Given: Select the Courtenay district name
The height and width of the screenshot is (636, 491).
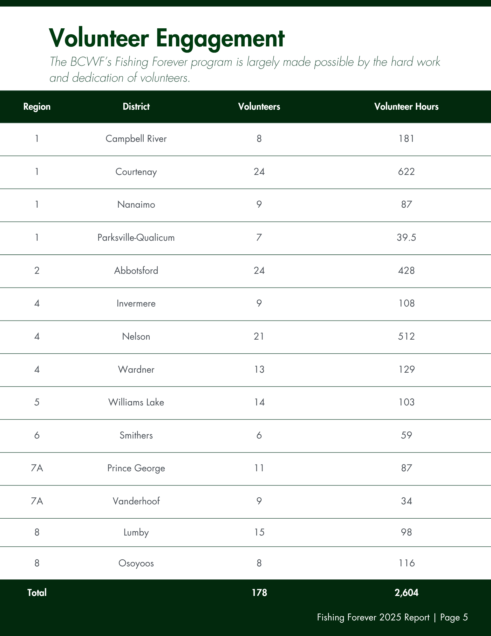Looking at the screenshot, I should 136,172.
